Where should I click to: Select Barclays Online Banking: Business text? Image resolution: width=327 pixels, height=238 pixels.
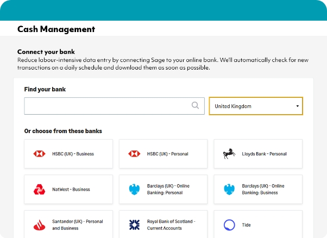pos(263,190)
